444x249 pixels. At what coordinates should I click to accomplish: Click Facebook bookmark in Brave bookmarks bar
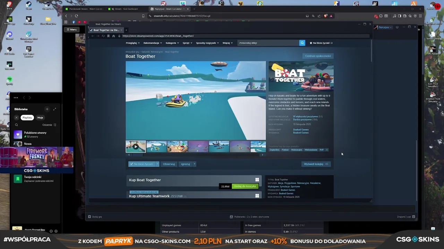(x=74, y=22)
